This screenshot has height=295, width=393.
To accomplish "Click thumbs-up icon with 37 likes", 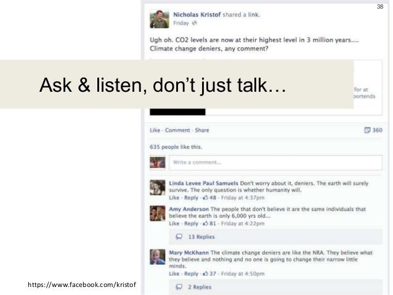I will point(206,273).
